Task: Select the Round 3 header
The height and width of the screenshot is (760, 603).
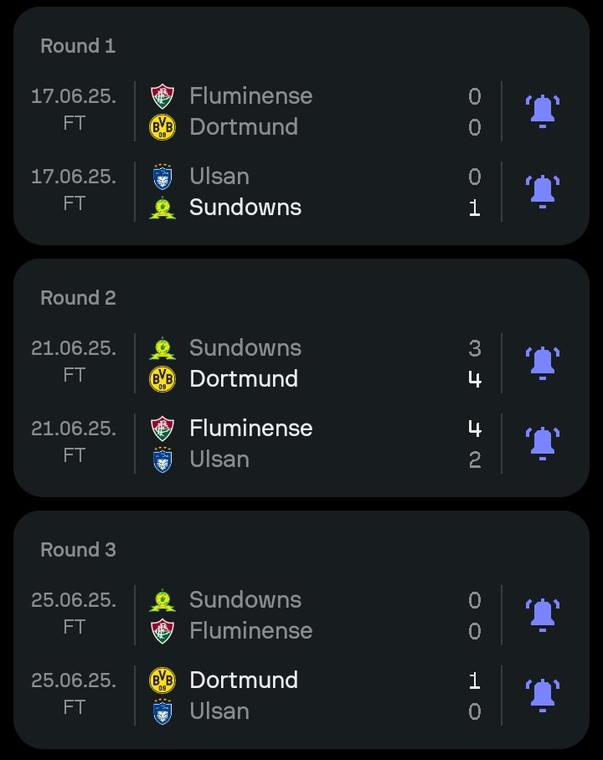Action: tap(78, 550)
